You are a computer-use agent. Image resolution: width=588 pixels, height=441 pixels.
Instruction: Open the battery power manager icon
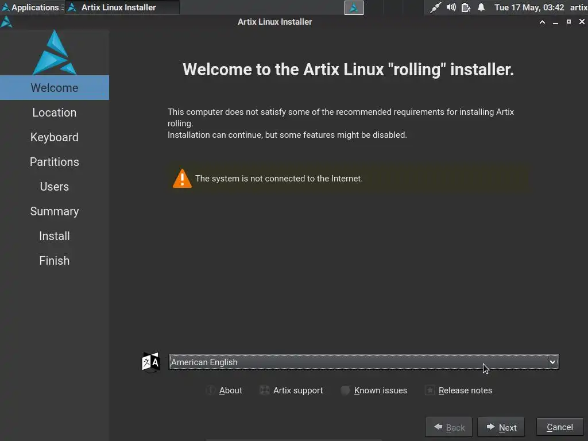click(x=466, y=7)
